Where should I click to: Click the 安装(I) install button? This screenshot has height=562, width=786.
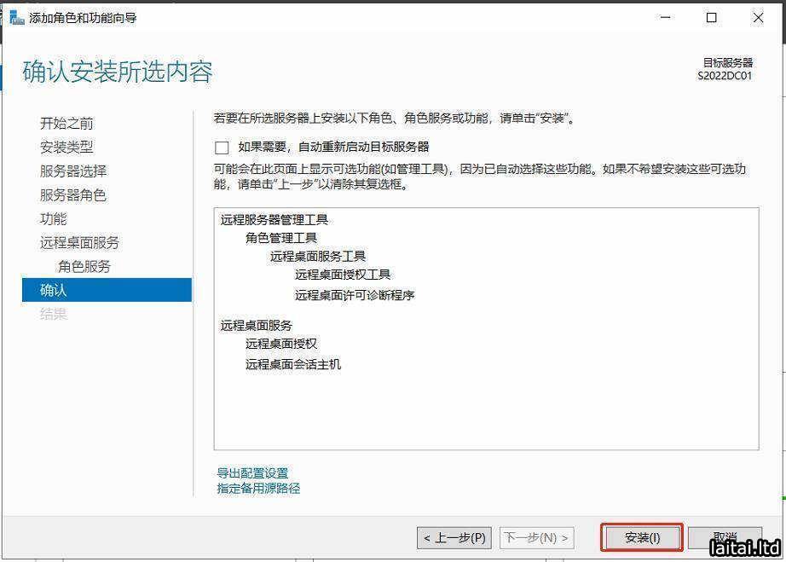[x=642, y=537]
